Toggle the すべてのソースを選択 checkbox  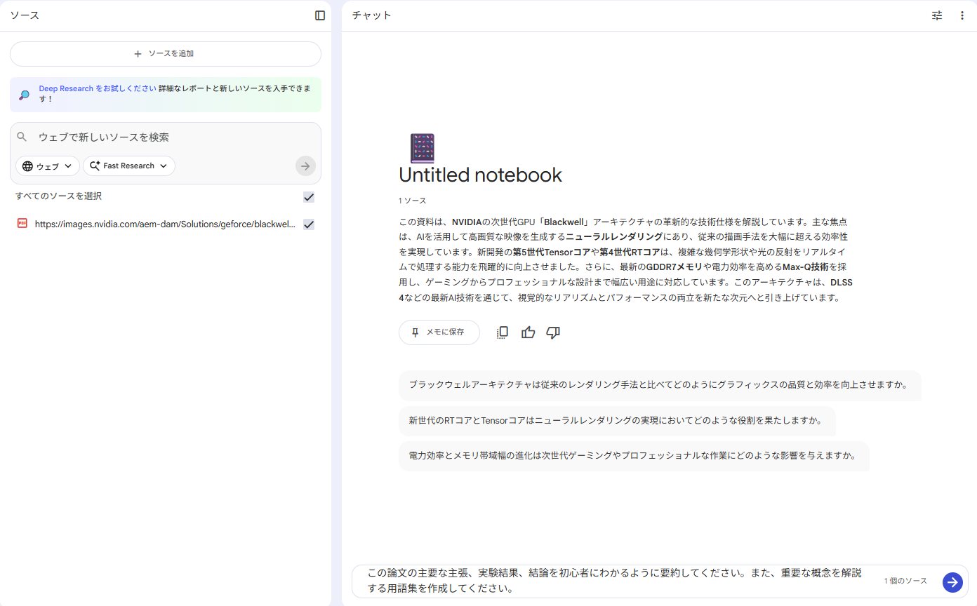click(x=309, y=197)
